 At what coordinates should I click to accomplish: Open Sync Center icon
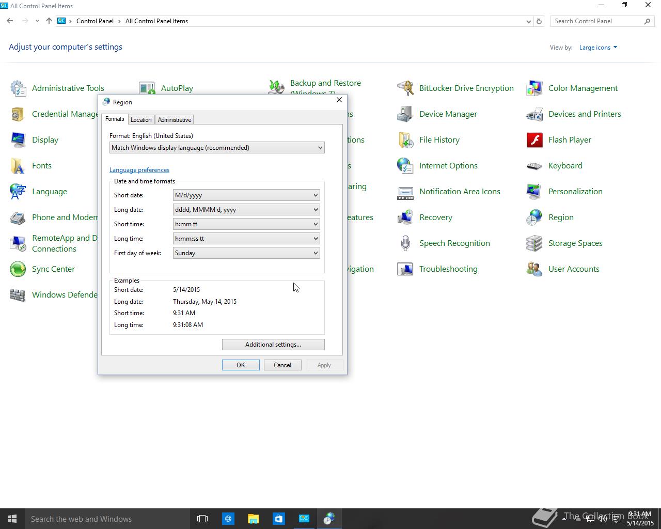pos(18,269)
